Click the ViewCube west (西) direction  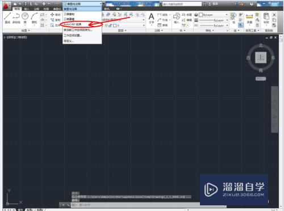click(x=248, y=58)
